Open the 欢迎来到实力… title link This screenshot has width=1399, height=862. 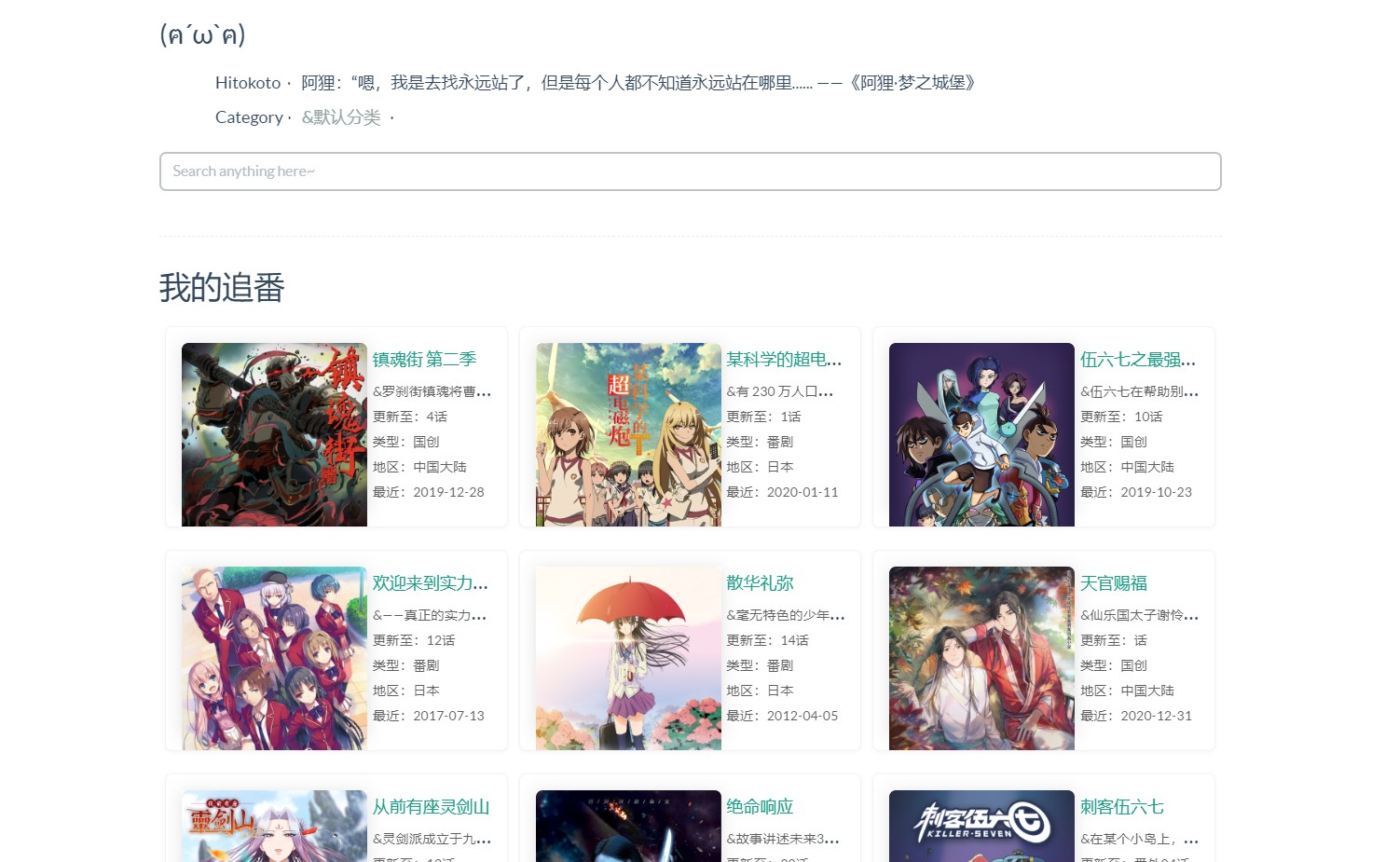point(431,583)
